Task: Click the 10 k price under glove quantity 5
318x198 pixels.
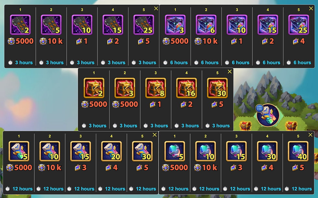Action: [51, 41]
